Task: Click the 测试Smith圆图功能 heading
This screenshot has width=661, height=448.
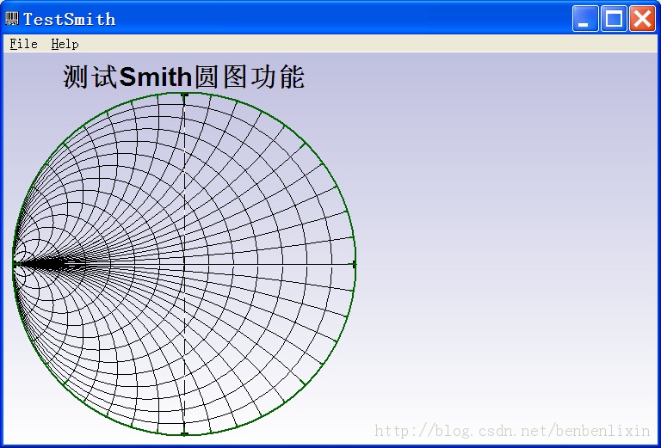Action: [183, 77]
